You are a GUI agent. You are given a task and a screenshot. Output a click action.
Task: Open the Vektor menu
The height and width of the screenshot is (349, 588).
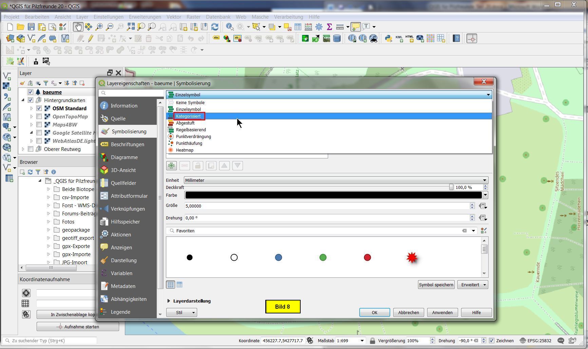[173, 17]
